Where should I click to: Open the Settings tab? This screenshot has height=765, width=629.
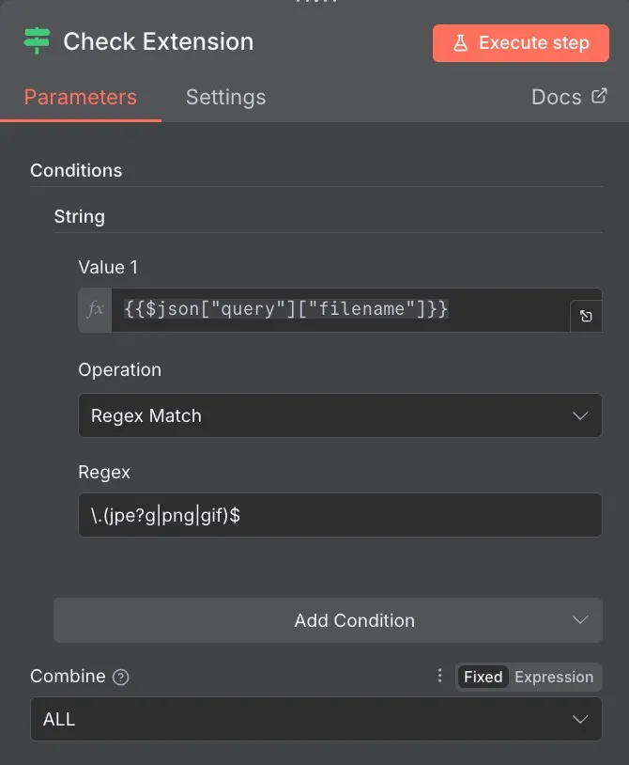point(225,97)
